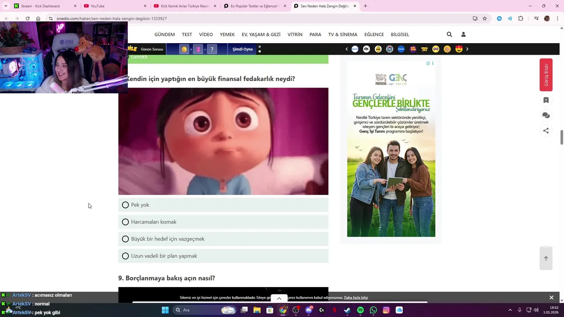The image size is (564, 317).
Task: Show next channel icons with right chevron
Action: pos(467,49)
